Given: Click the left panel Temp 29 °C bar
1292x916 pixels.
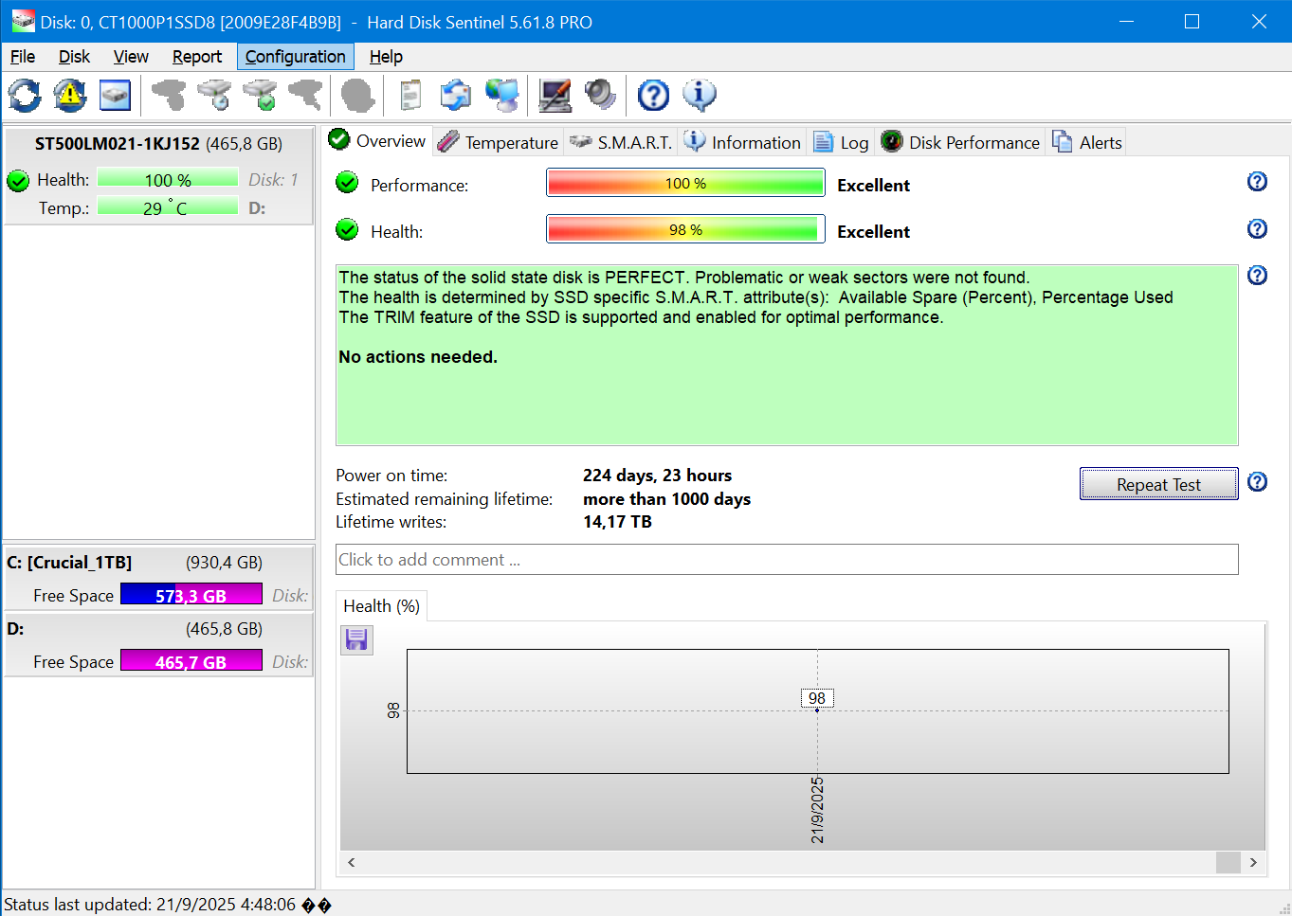Looking at the screenshot, I should pos(168,207).
